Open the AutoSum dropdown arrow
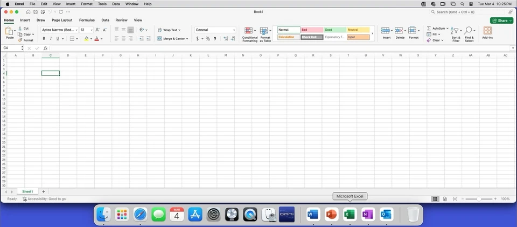Viewport: 517px width, 227px height. (448, 29)
